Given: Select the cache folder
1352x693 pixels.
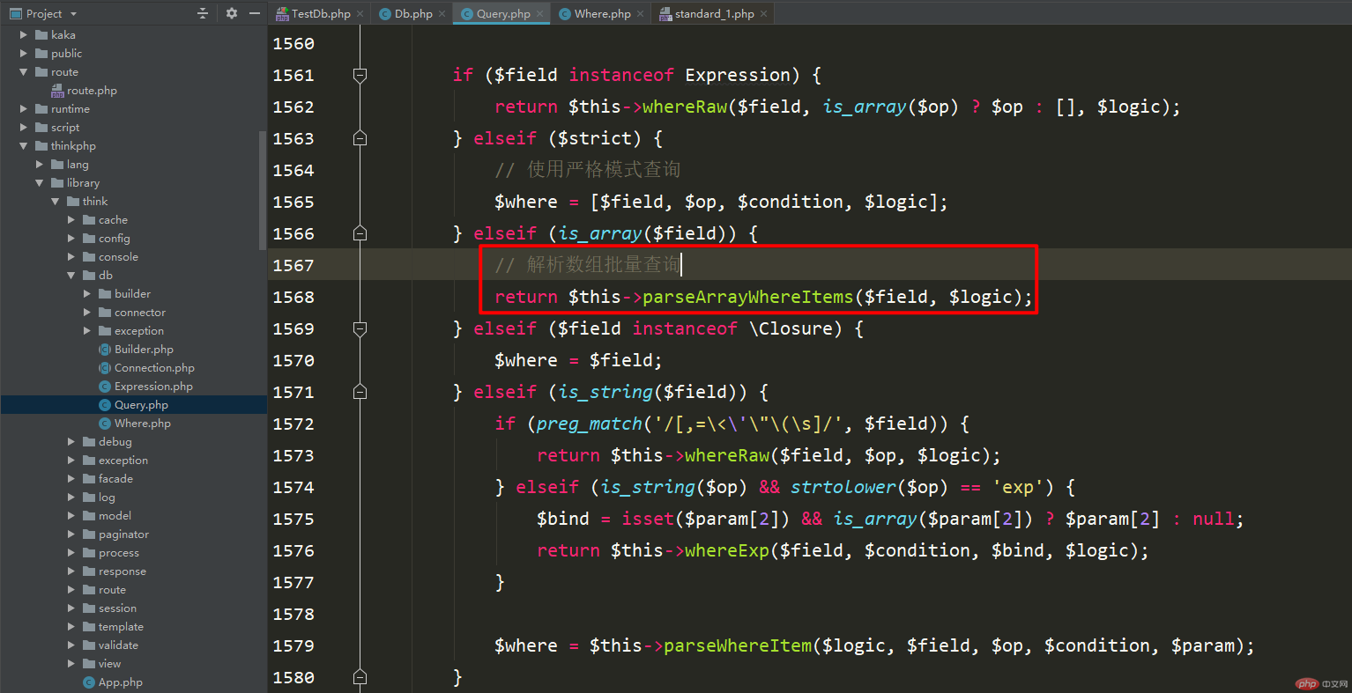Looking at the screenshot, I should (x=113, y=220).
